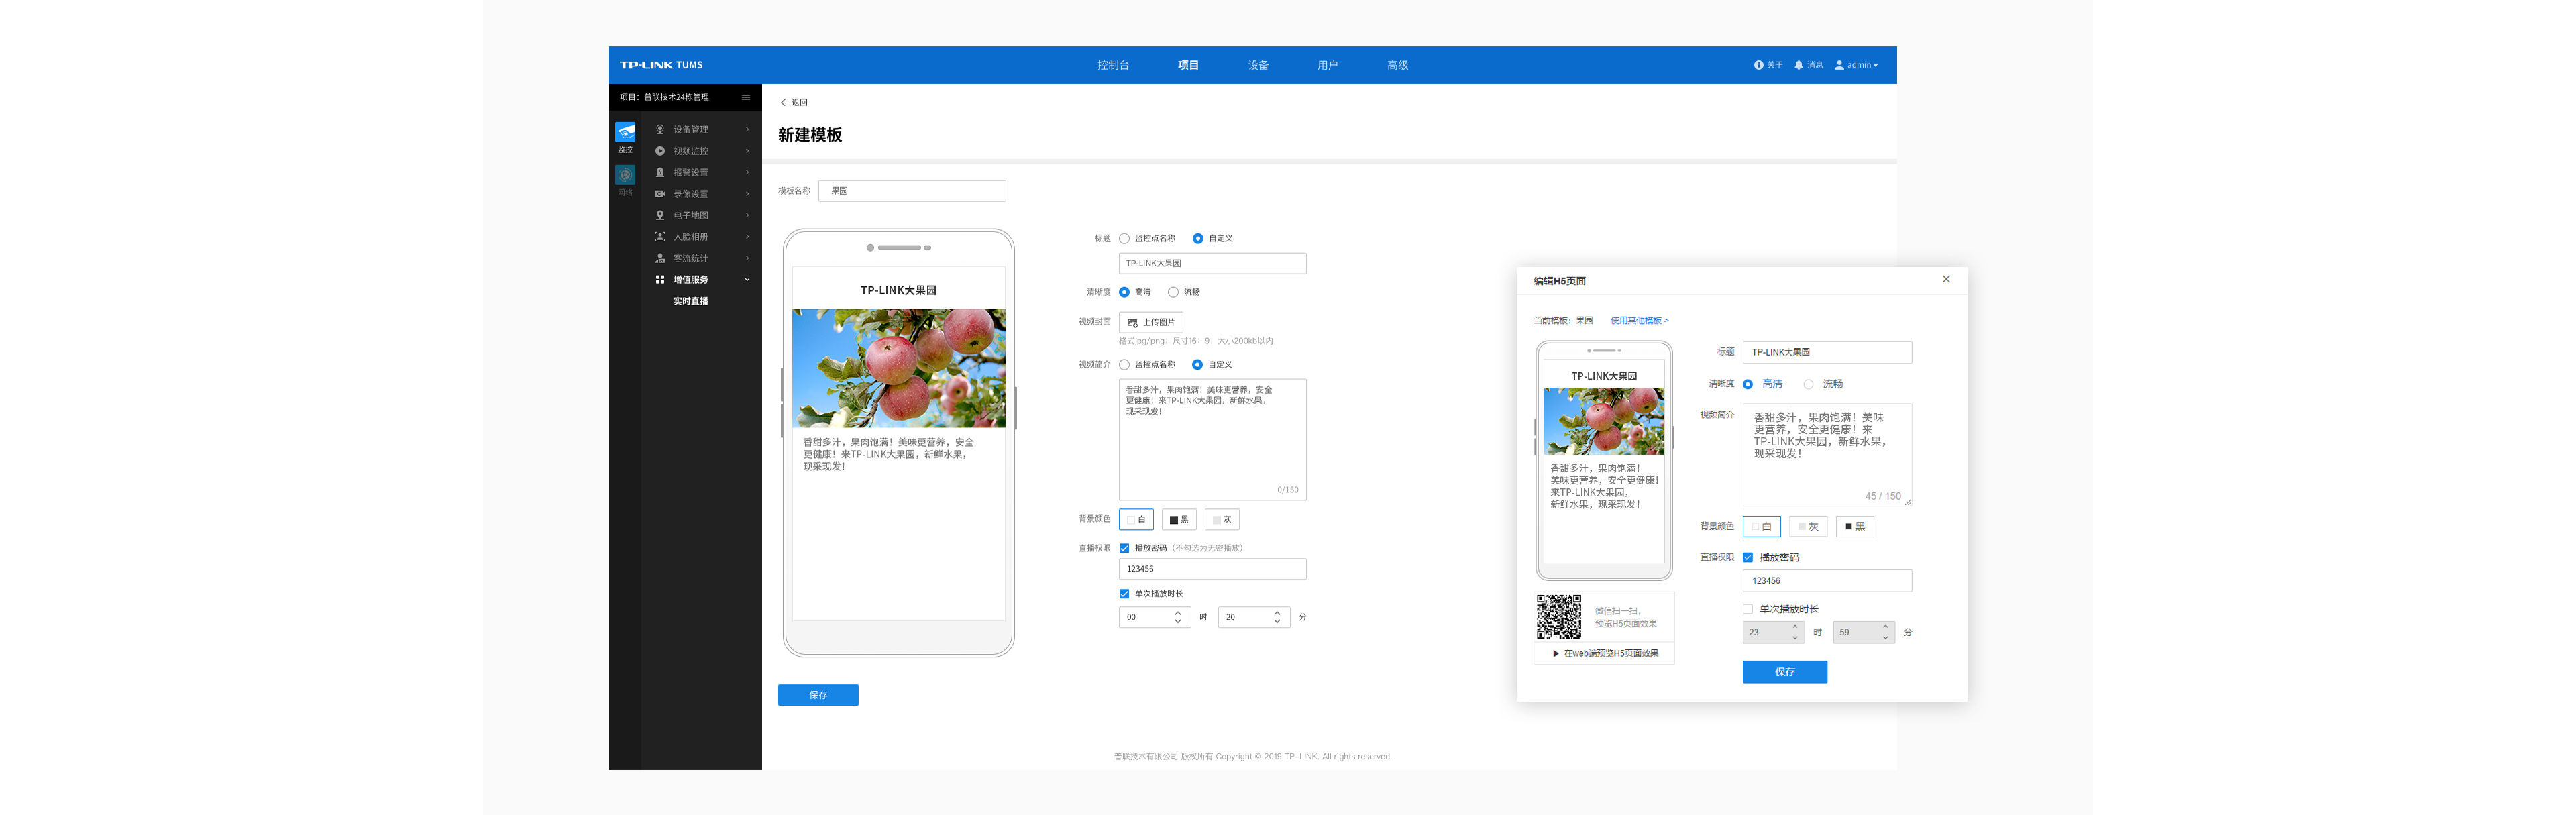Select 监控点名称 radio for 标题

pyautogui.click(x=1124, y=239)
